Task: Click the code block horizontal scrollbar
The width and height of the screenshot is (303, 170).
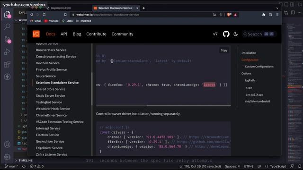Action: 188,106
